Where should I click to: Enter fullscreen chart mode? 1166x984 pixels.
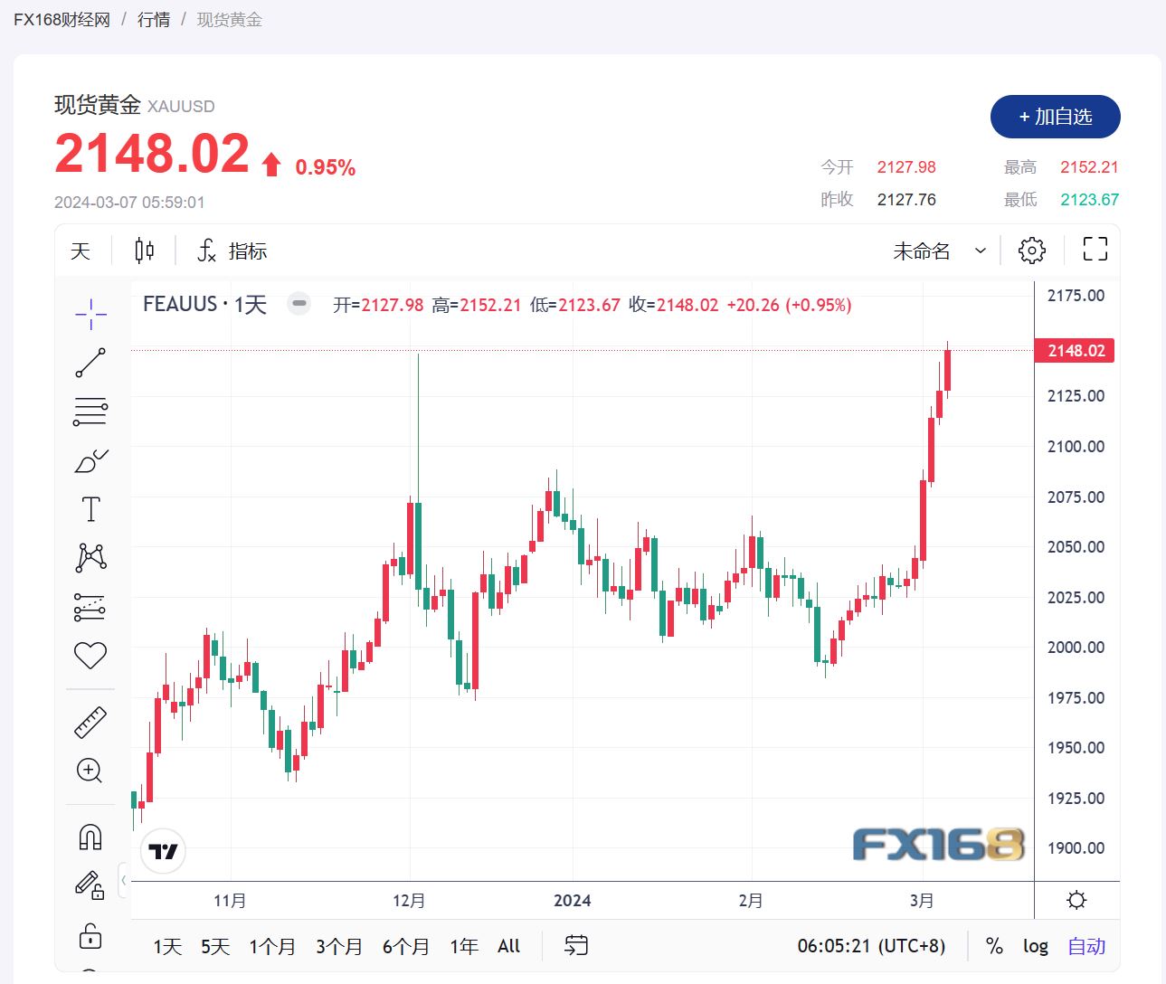(x=1095, y=250)
